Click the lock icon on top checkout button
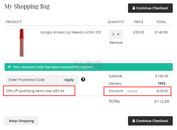Screen dimensions: 177x130 pyautogui.click(x=134, y=8)
